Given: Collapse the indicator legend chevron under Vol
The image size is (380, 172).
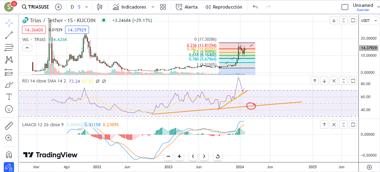Looking at the screenshot, I should (x=27, y=48).
